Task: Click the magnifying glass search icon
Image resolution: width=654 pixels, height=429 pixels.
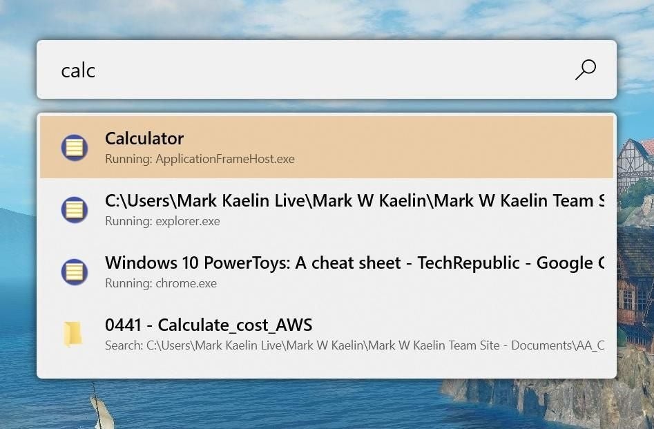Action: pos(586,70)
